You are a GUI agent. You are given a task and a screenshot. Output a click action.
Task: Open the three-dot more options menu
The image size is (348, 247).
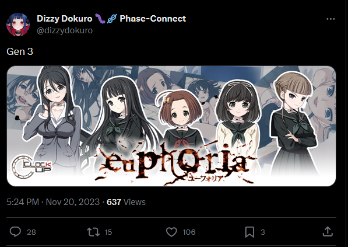[331, 19]
